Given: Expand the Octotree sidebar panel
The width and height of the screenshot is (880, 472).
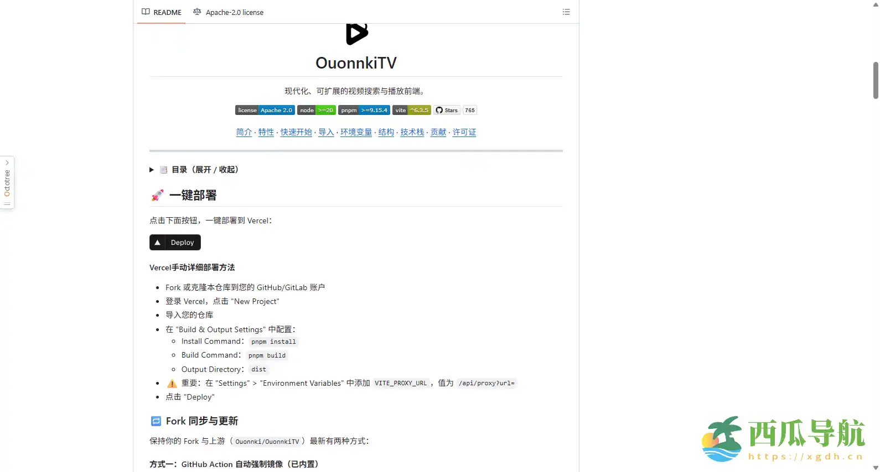Looking at the screenshot, I should point(7,182).
